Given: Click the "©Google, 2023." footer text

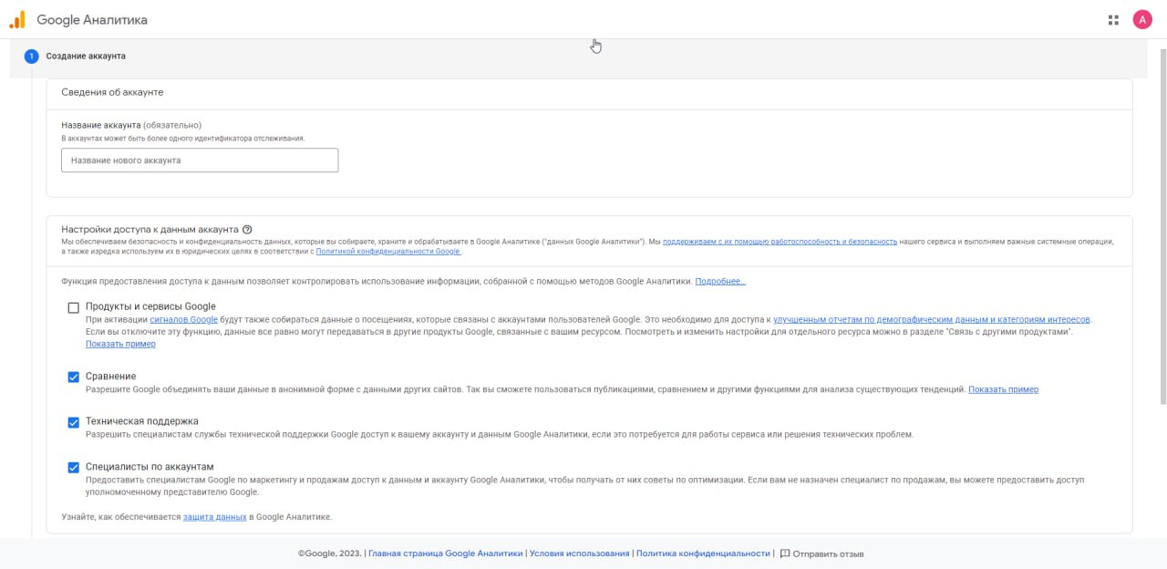Looking at the screenshot, I should tap(330, 553).
